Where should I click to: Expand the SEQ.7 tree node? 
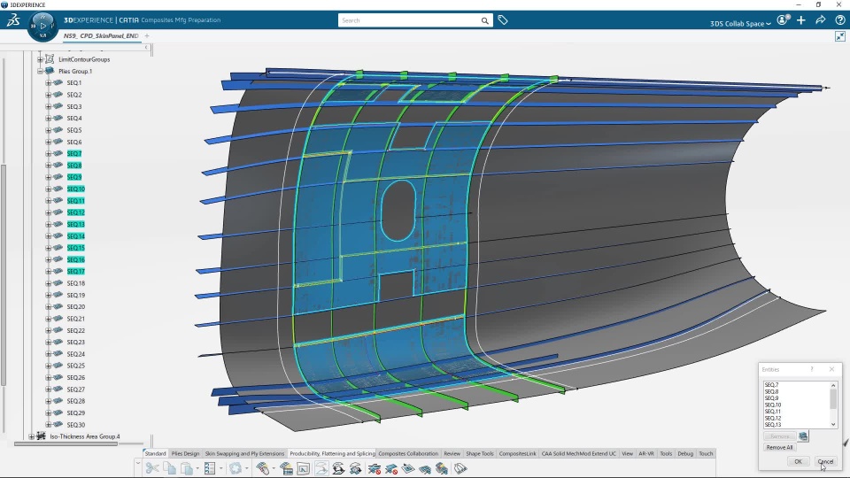pyautogui.click(x=48, y=153)
